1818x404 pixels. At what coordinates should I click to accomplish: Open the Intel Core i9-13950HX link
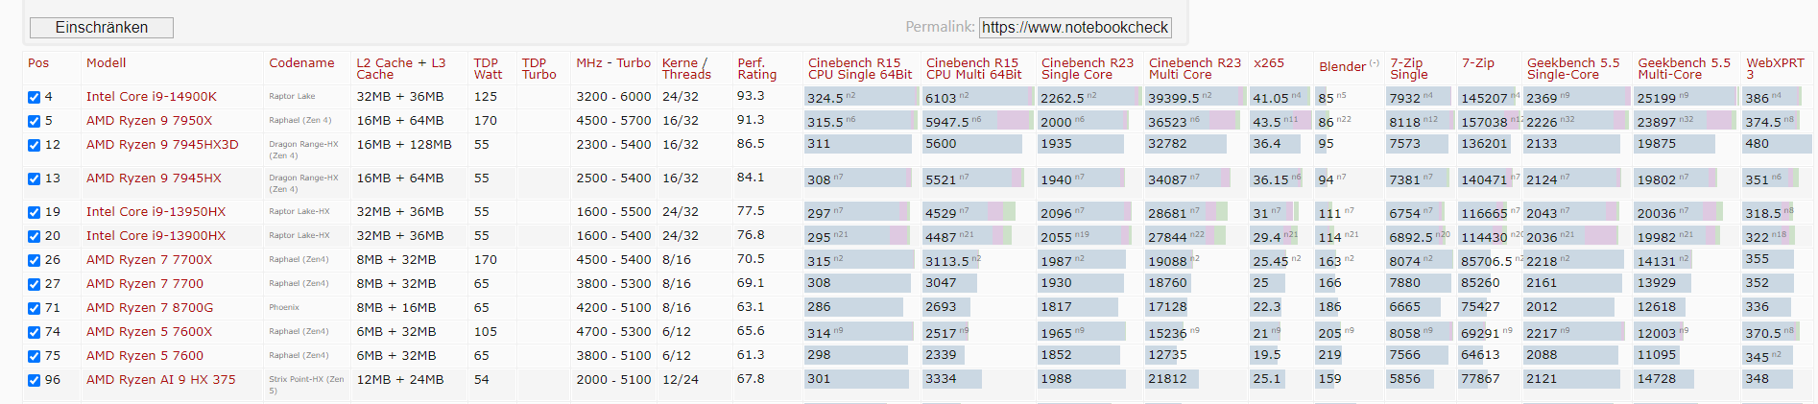click(x=156, y=211)
